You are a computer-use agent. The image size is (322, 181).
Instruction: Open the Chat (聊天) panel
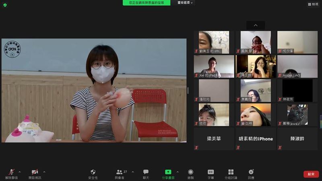click(146, 174)
